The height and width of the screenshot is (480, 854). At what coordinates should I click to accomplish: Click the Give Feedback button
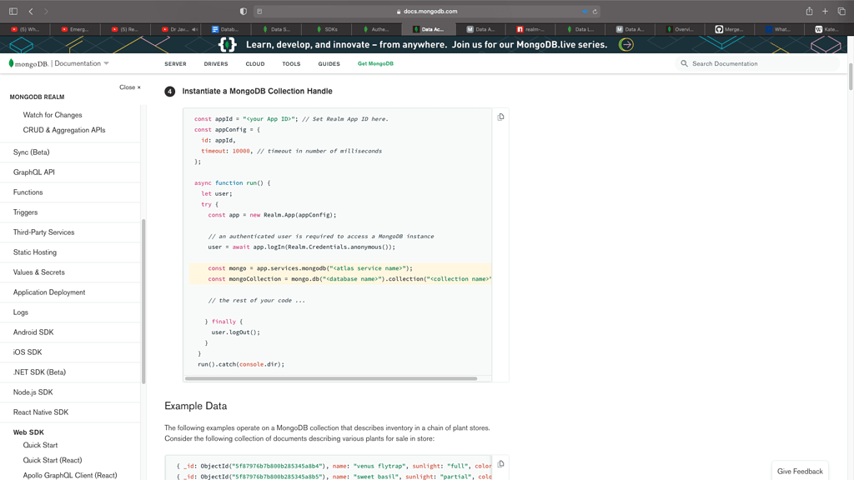point(799,471)
